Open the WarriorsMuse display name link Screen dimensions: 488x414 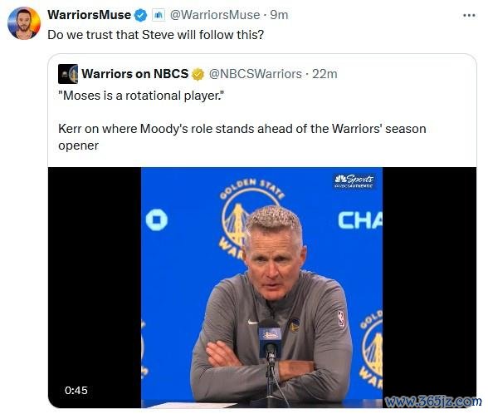[x=90, y=15]
